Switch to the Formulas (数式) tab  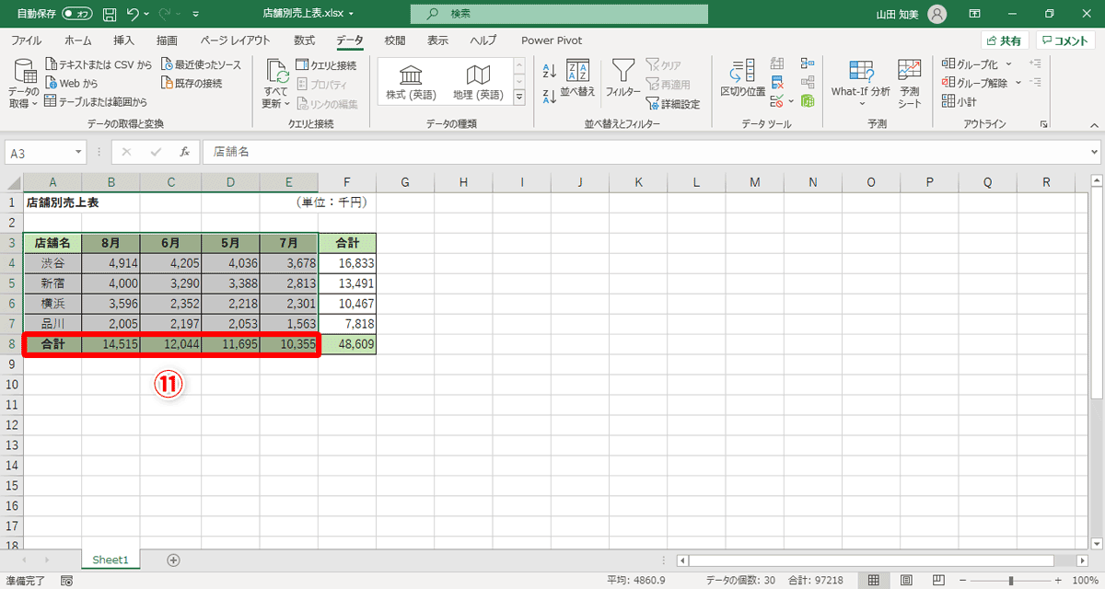(304, 40)
